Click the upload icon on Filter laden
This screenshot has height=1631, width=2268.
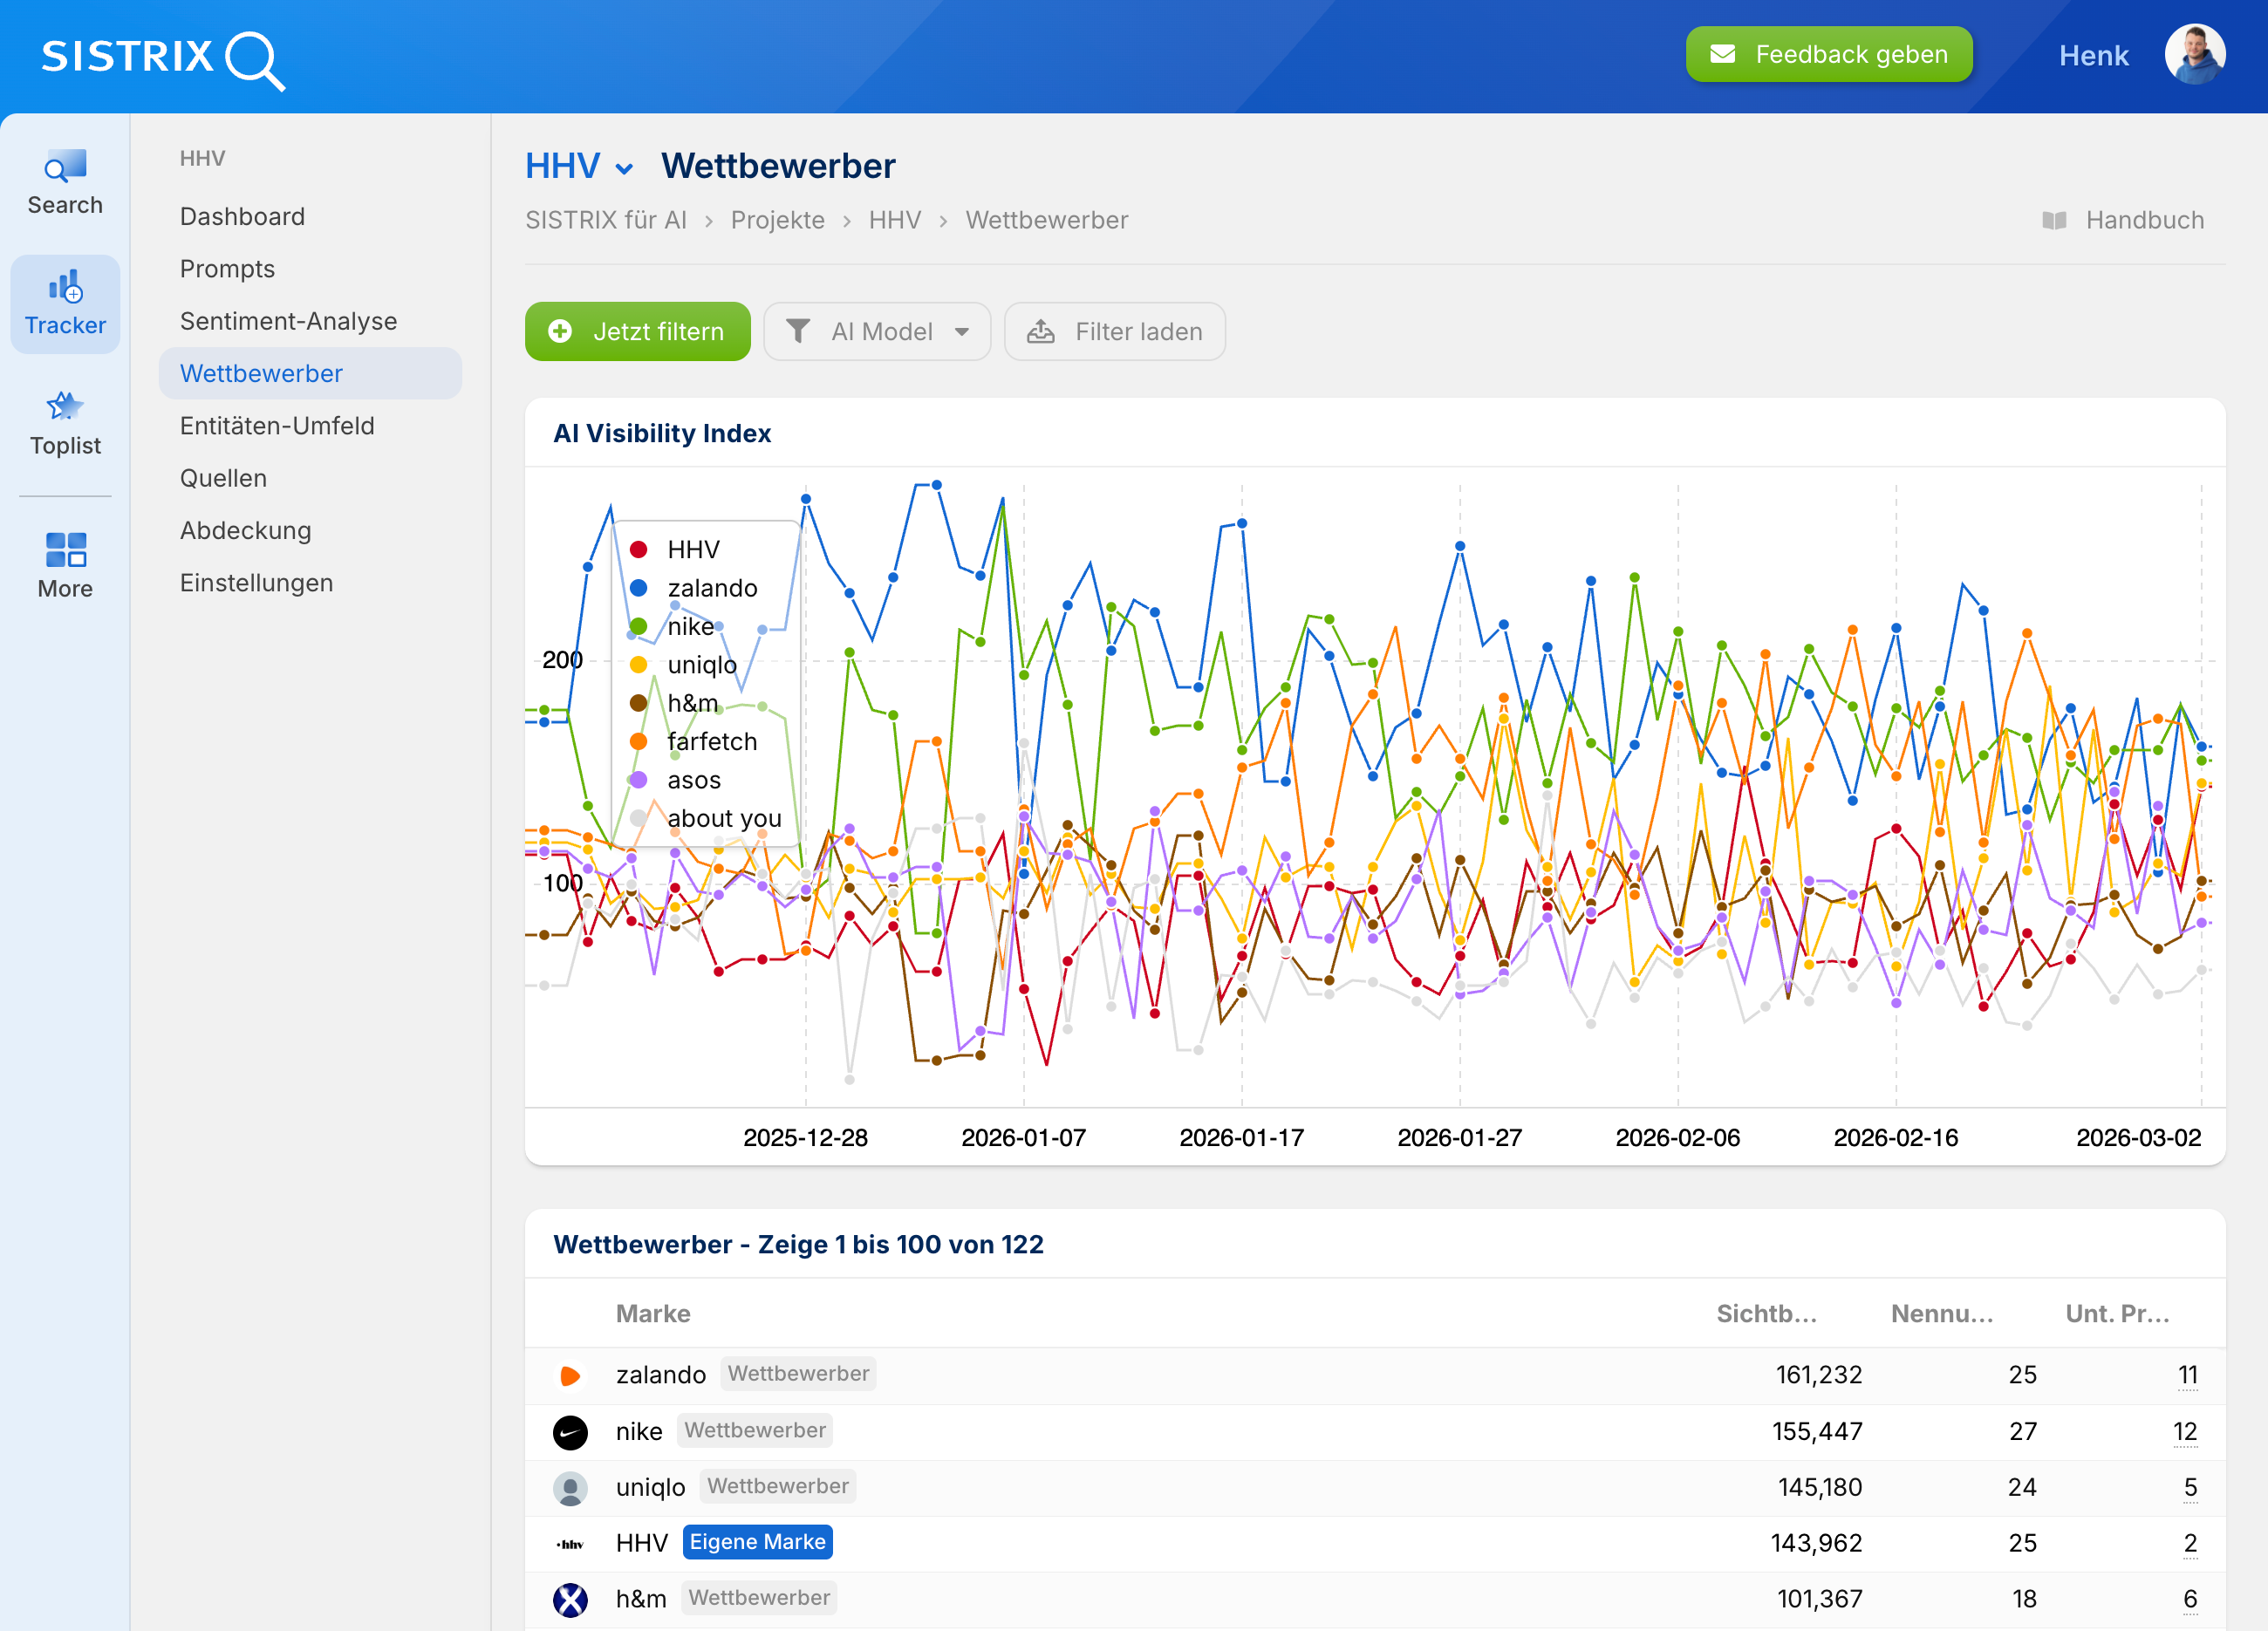point(1044,331)
